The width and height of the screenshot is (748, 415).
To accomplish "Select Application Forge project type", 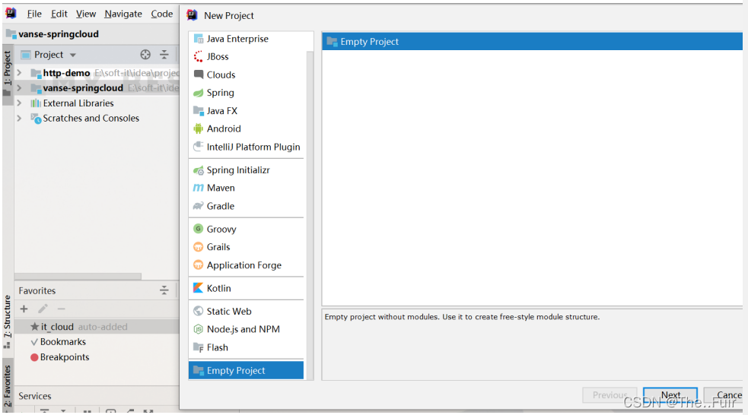I will [x=246, y=265].
